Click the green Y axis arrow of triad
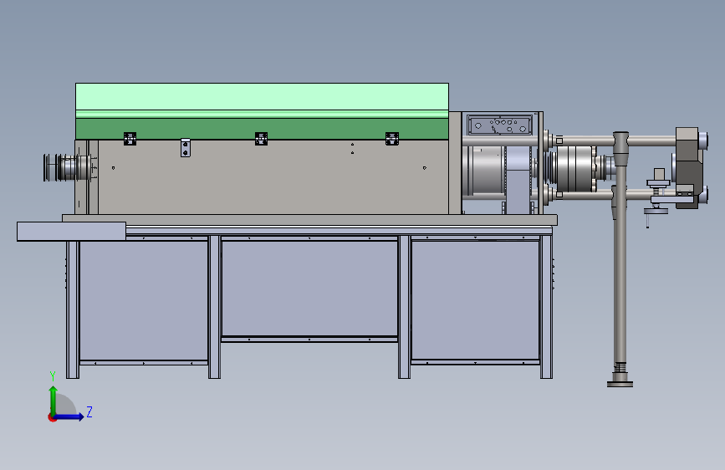 pos(54,400)
